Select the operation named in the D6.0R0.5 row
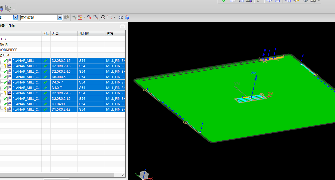 (26, 77)
